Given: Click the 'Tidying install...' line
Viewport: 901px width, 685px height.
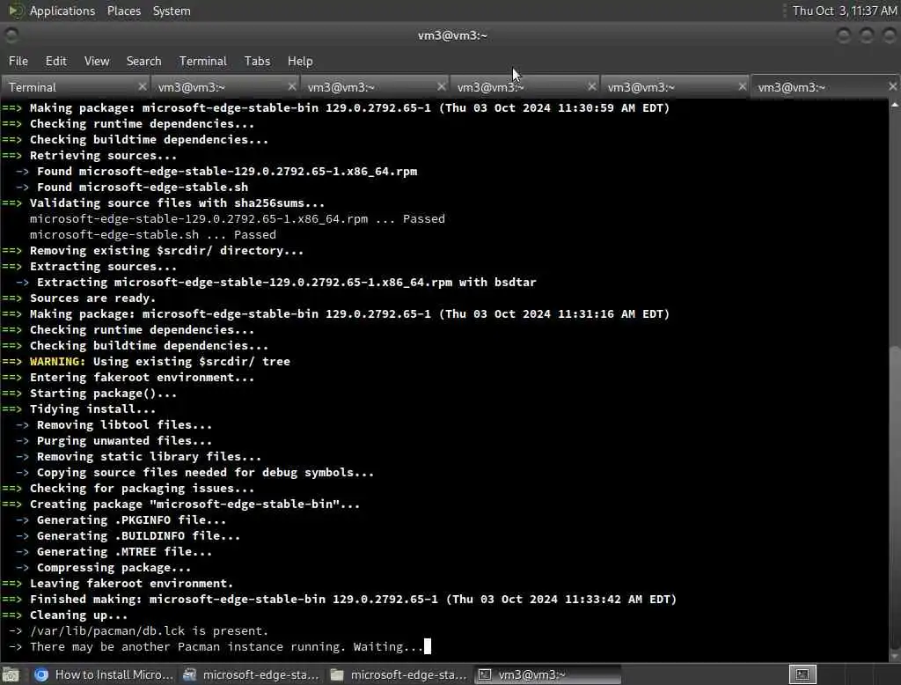Looking at the screenshot, I should [x=92, y=409].
